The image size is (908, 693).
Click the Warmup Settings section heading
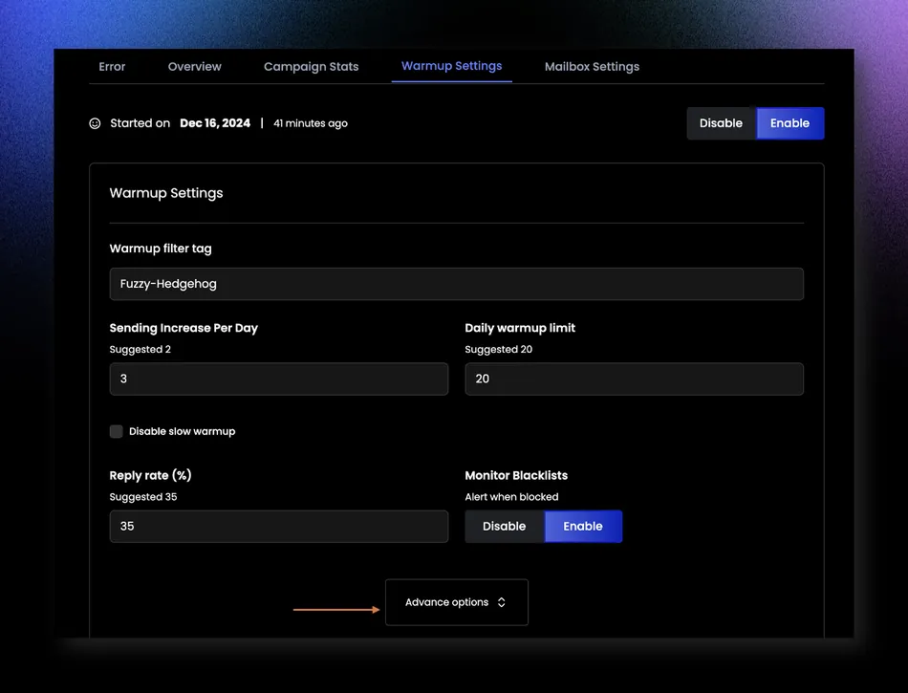(x=166, y=193)
